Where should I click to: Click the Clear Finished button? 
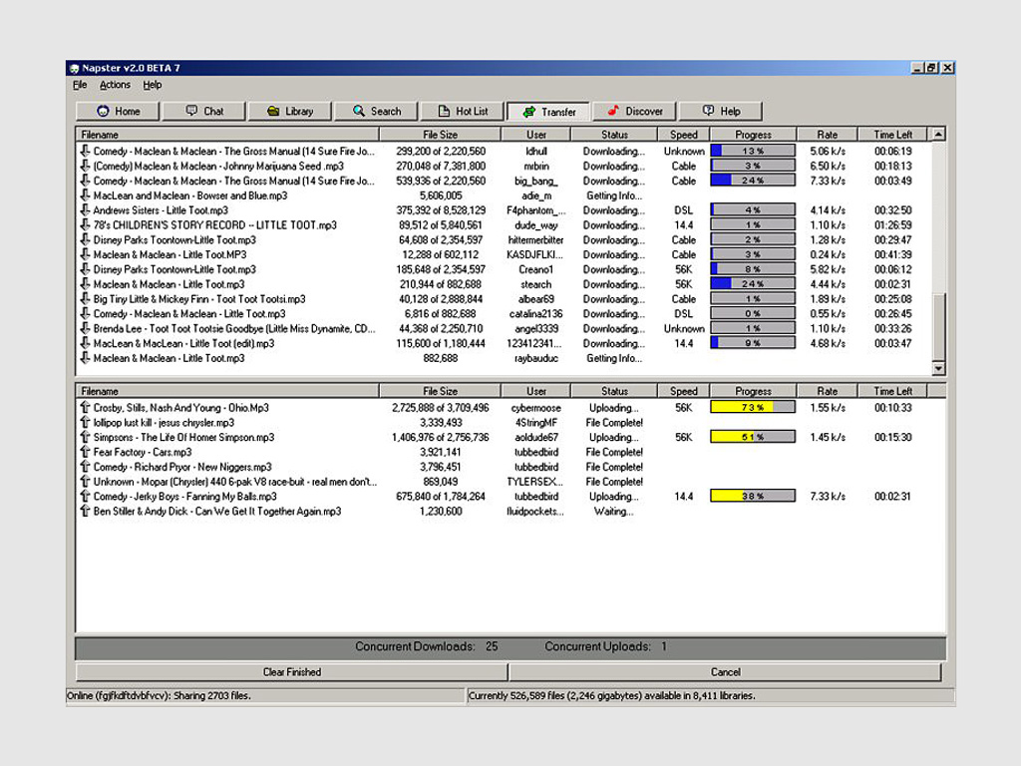(292, 672)
